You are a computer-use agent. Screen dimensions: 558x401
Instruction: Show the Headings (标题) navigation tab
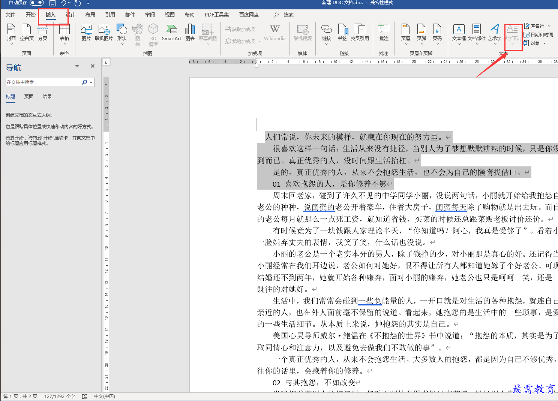[x=10, y=97]
